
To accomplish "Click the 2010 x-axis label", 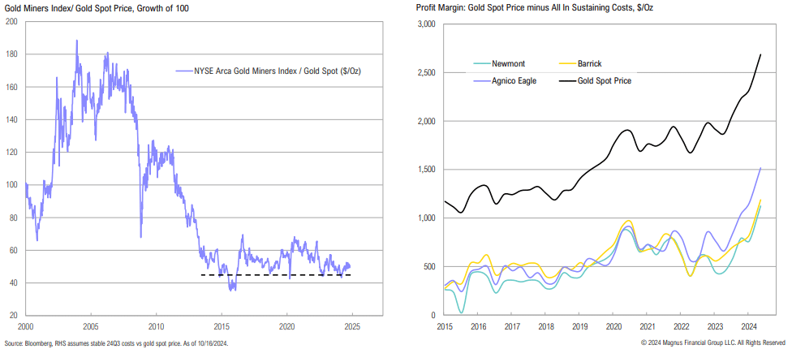I will pos(155,325).
